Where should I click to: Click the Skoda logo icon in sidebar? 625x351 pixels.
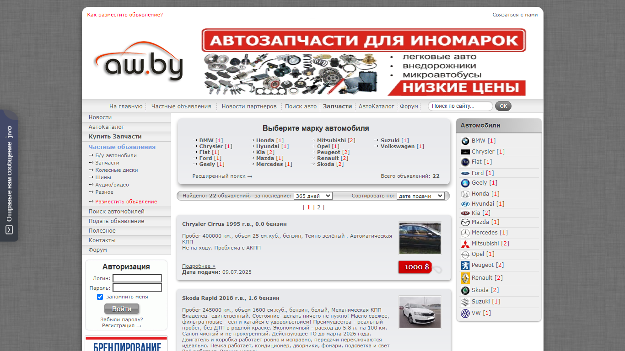465,291
